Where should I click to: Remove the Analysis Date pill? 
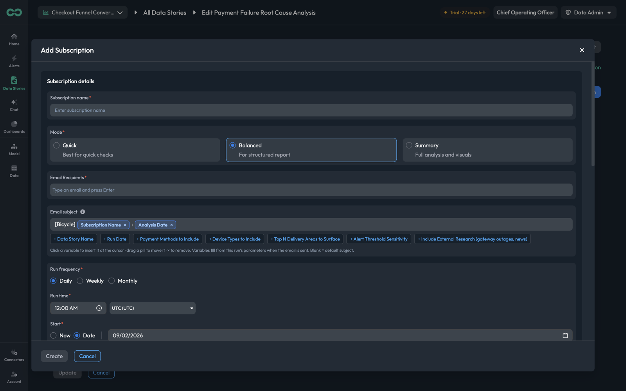point(171,225)
